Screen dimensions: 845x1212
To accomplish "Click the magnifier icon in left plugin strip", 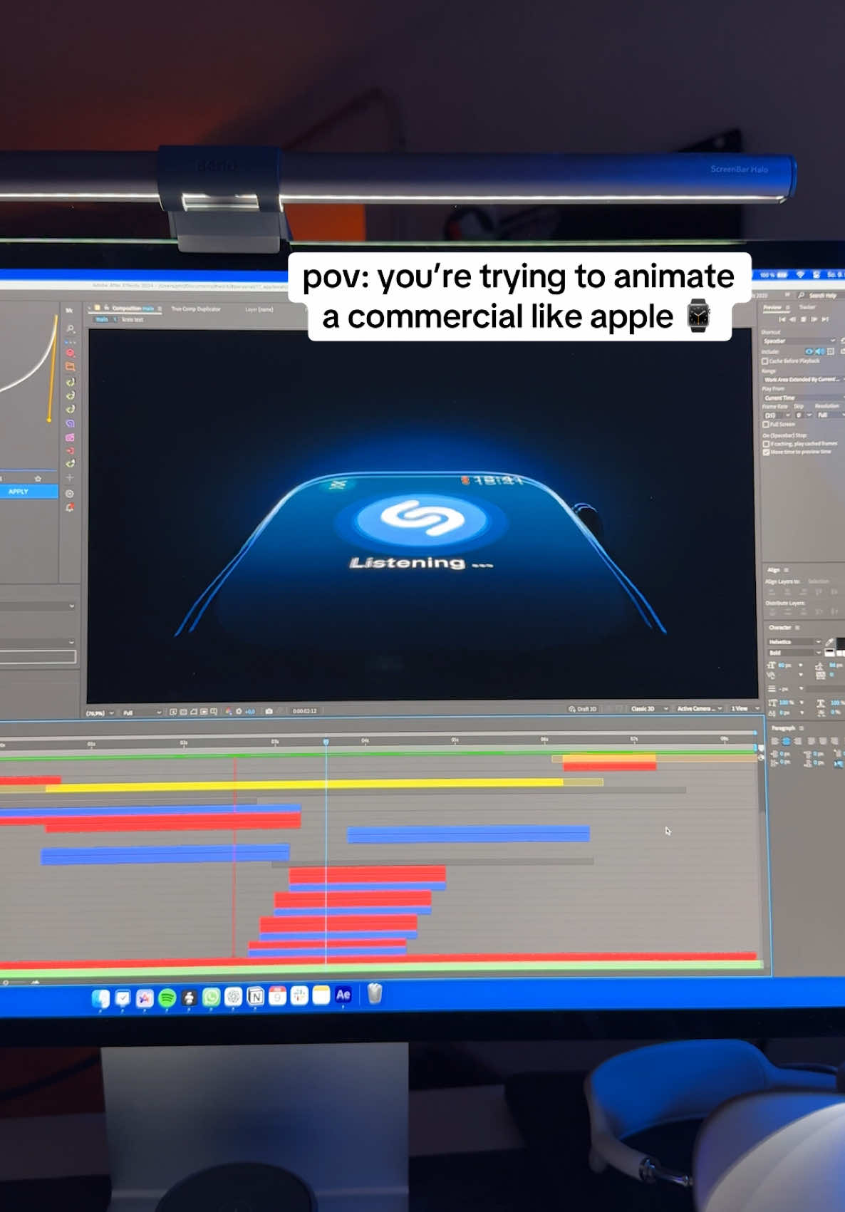I will click(x=70, y=328).
